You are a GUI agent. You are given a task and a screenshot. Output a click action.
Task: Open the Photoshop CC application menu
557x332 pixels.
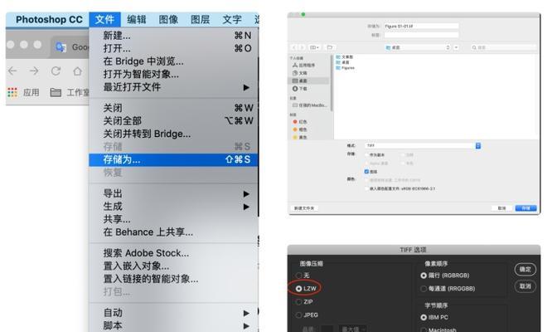(x=49, y=20)
